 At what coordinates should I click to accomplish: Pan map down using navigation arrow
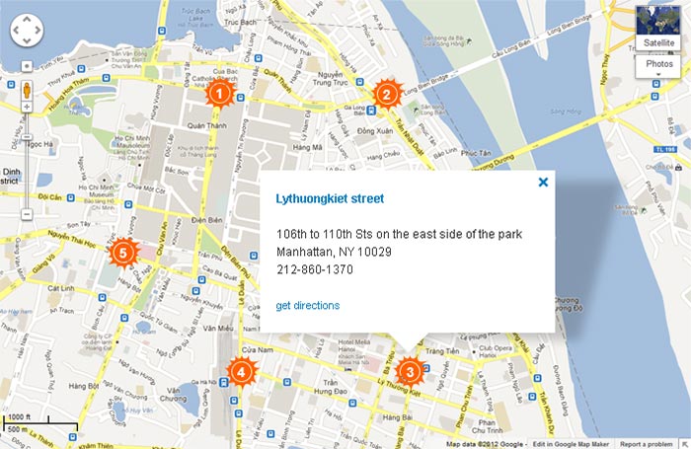point(27,41)
